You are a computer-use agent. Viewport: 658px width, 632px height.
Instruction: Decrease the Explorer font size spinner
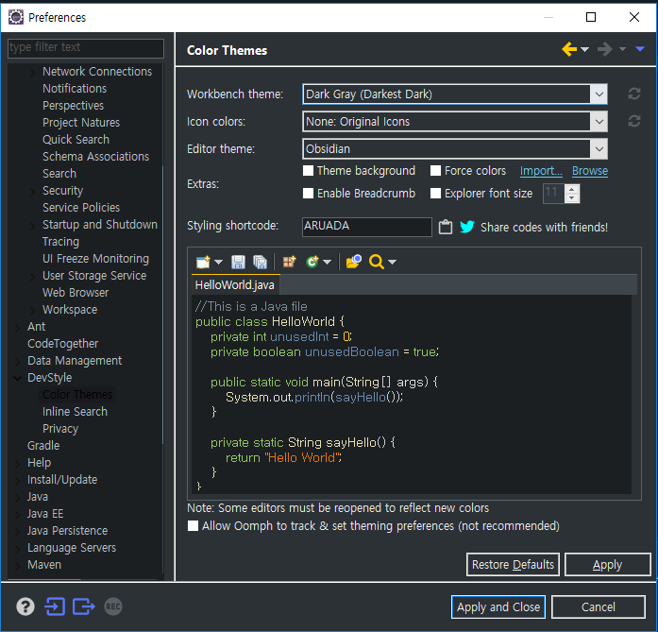(571, 198)
